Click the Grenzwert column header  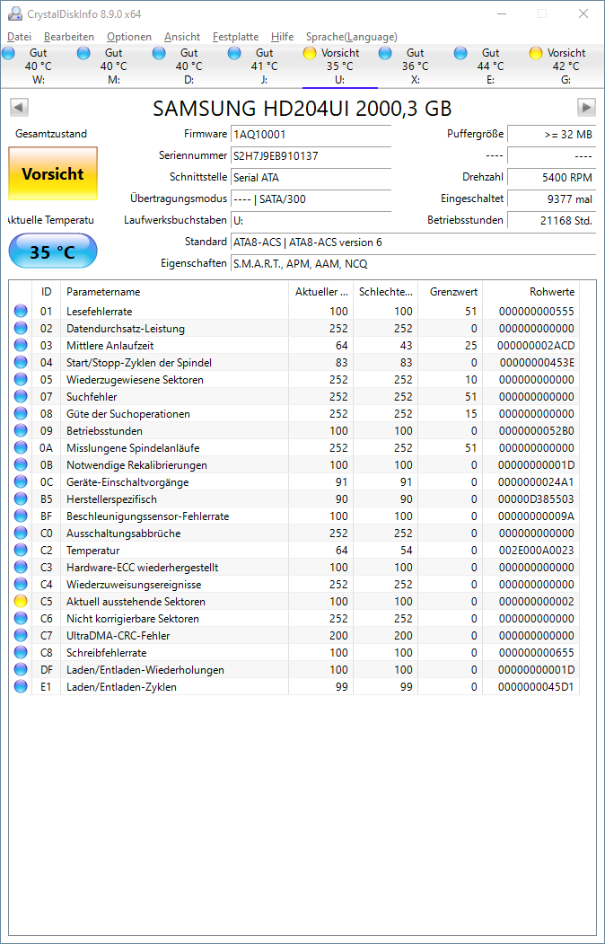[450, 292]
